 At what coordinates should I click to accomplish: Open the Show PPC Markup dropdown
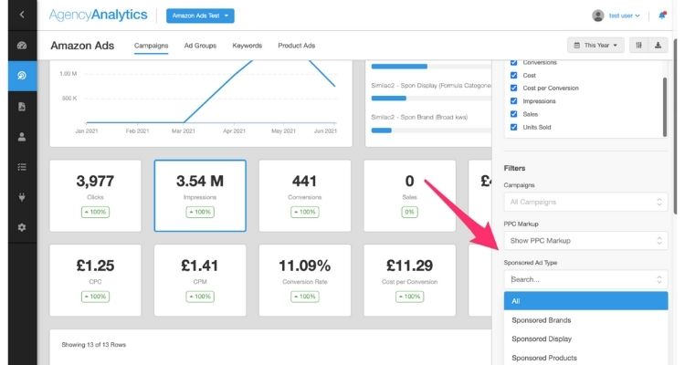(x=585, y=241)
